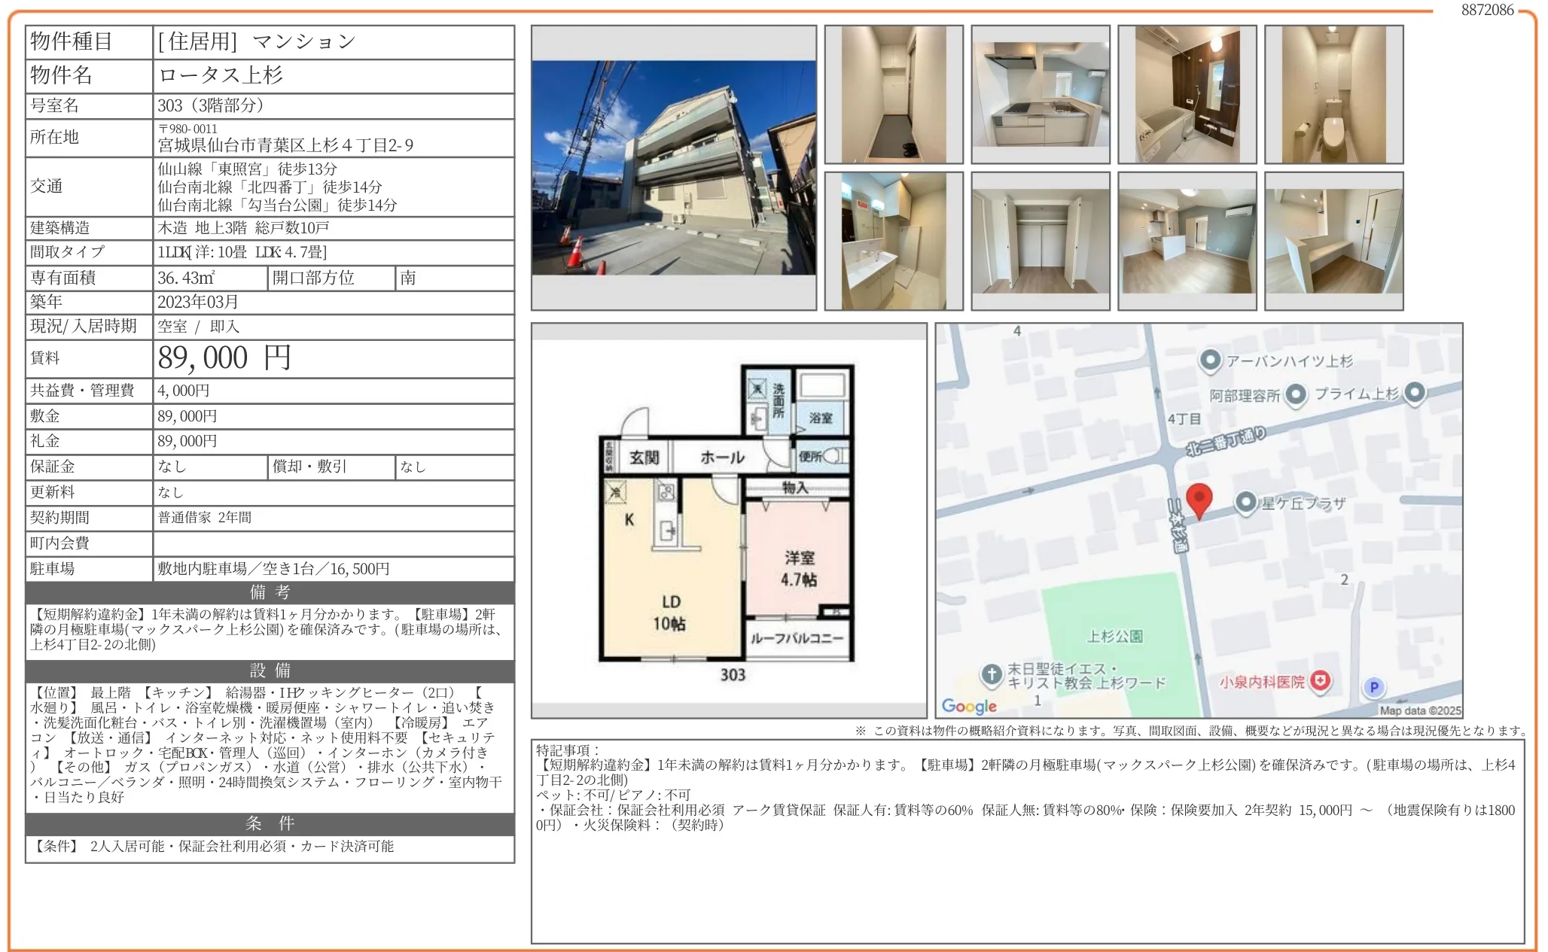Image resolution: width=1548 pixels, height=952 pixels.
Task: Open the toilet photo thumbnail
Action: 1333,94
